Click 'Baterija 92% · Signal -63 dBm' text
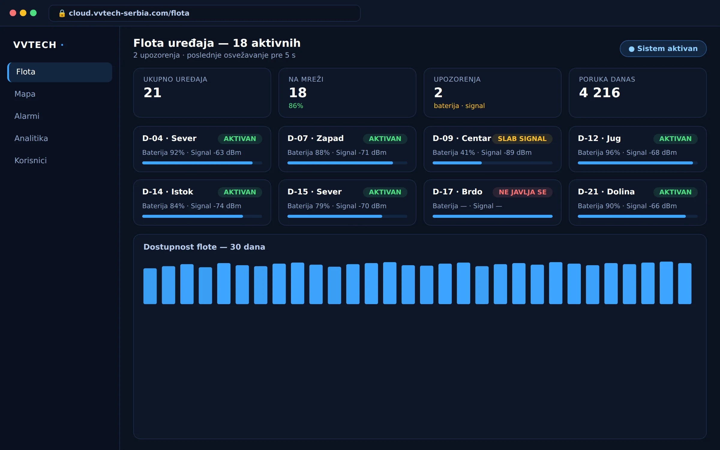 coord(192,153)
